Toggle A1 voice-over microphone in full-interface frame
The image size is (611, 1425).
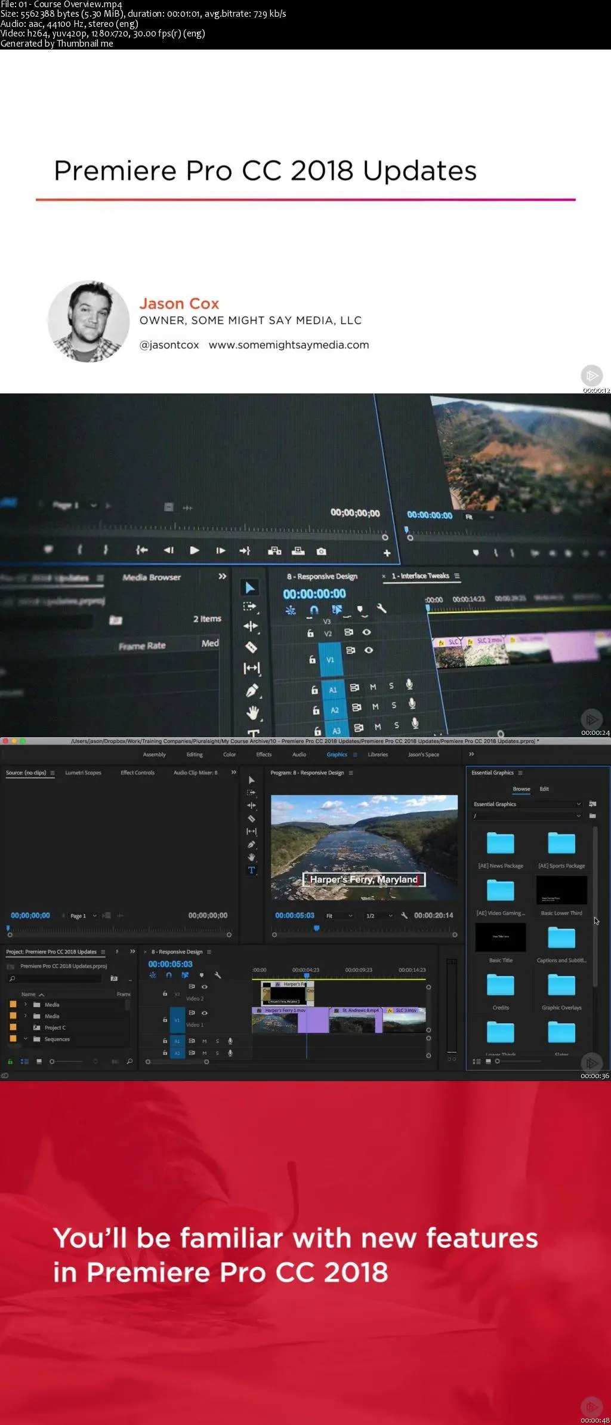point(230,1041)
